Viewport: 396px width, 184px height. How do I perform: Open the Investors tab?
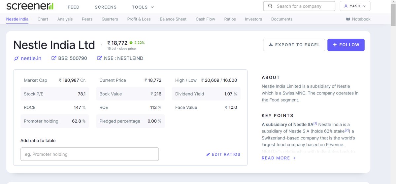253,19
